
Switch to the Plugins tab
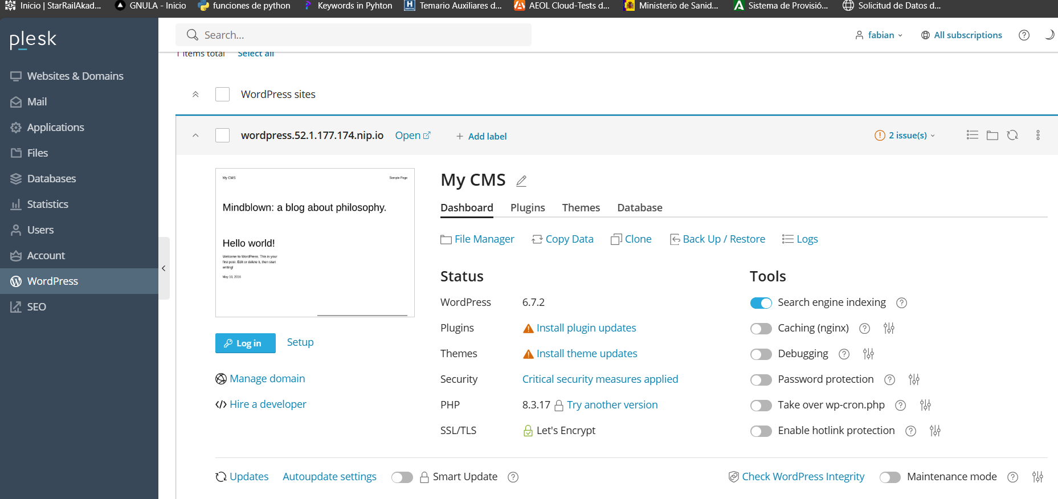pos(527,208)
